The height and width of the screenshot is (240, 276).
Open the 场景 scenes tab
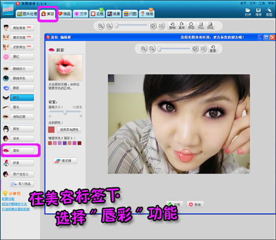(x=113, y=14)
